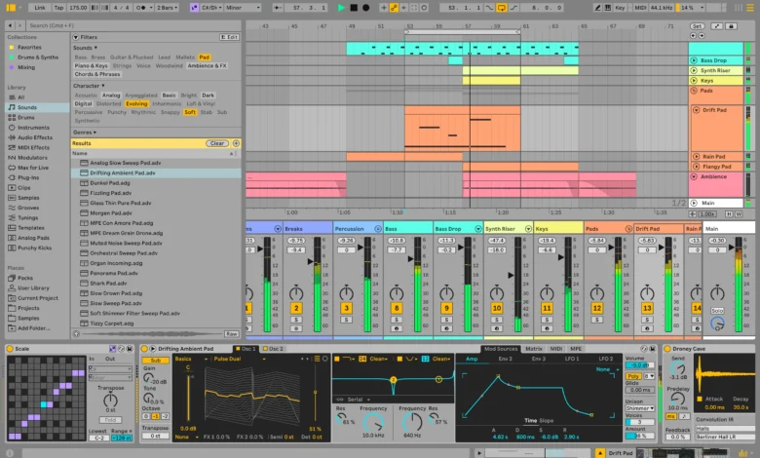Screen dimensions: 760x458
Task: Click Add Folder in Places
Action: pos(32,327)
